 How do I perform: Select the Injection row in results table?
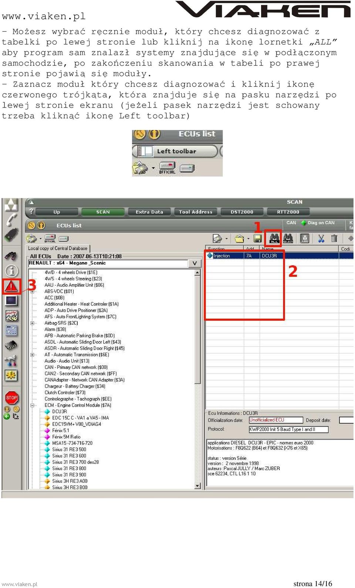tap(280, 256)
